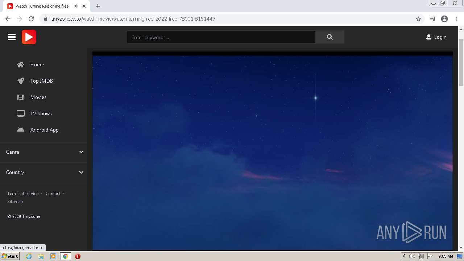Viewport: 464px width, 261px height.
Task: Mute tab using speaker icon
Action: tap(76, 6)
